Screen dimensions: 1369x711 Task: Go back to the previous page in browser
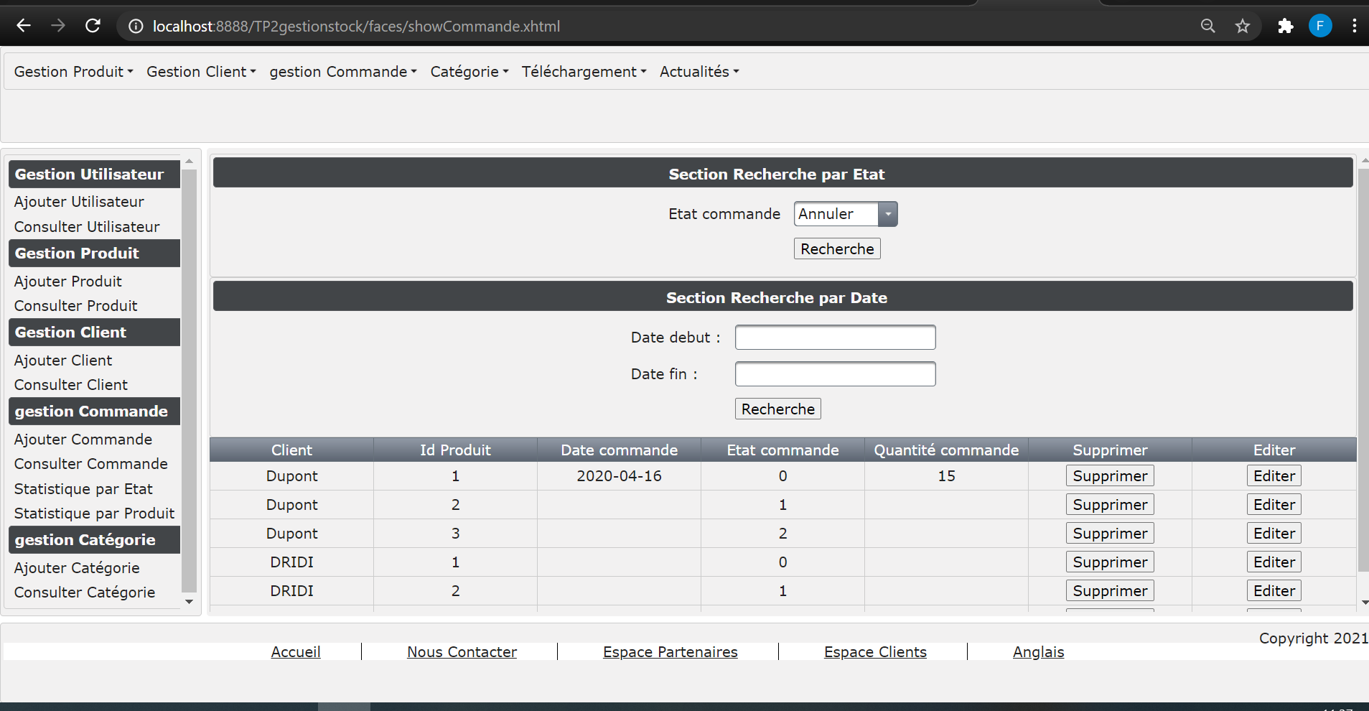pyautogui.click(x=24, y=26)
